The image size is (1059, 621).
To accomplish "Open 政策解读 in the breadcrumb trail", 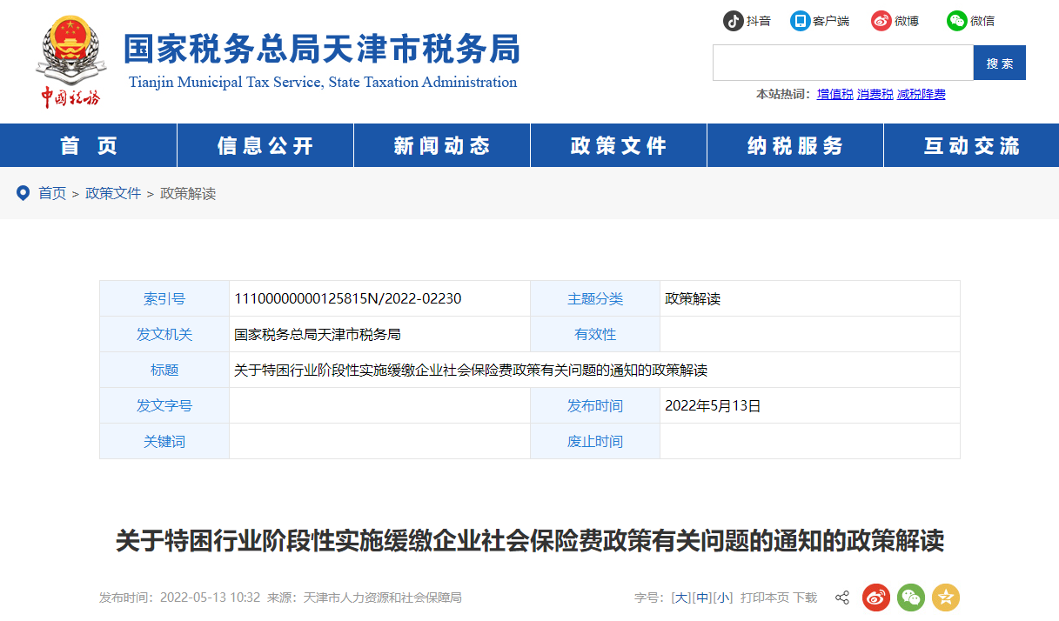I will pyautogui.click(x=186, y=192).
